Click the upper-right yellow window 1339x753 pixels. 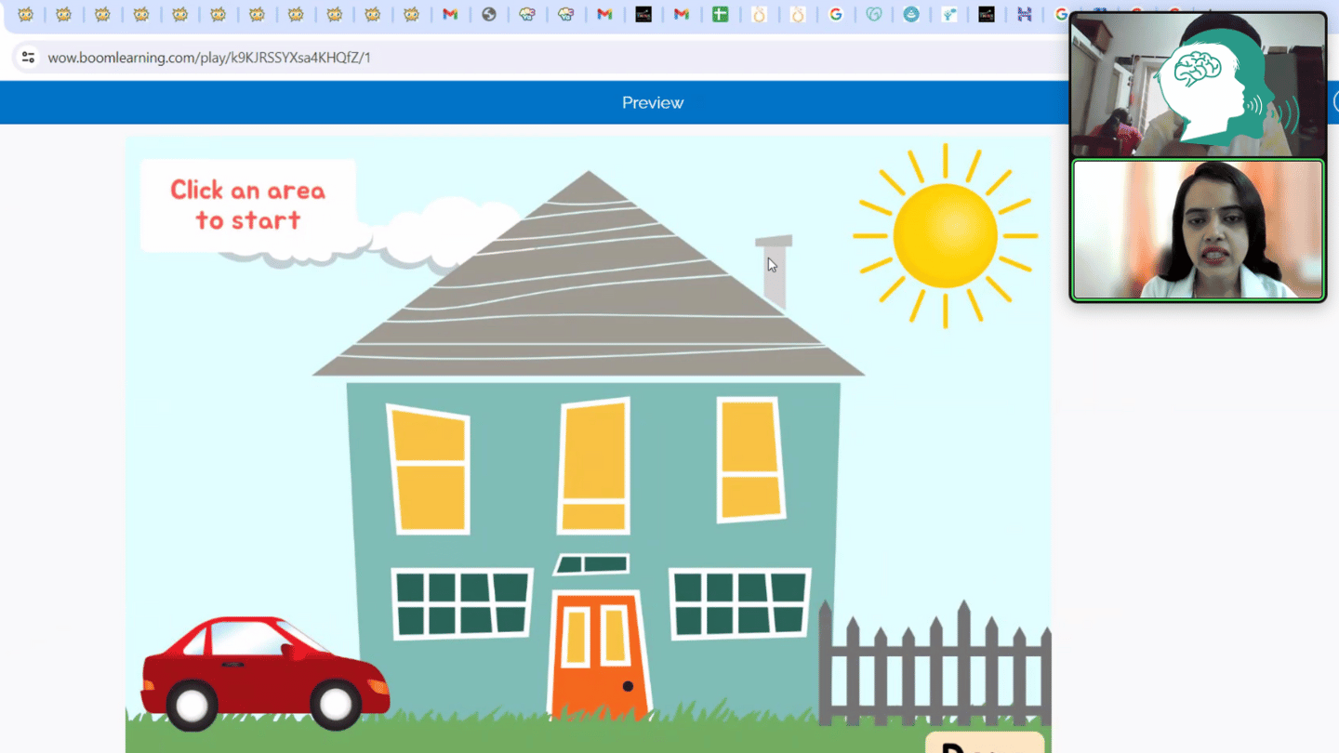(x=749, y=460)
